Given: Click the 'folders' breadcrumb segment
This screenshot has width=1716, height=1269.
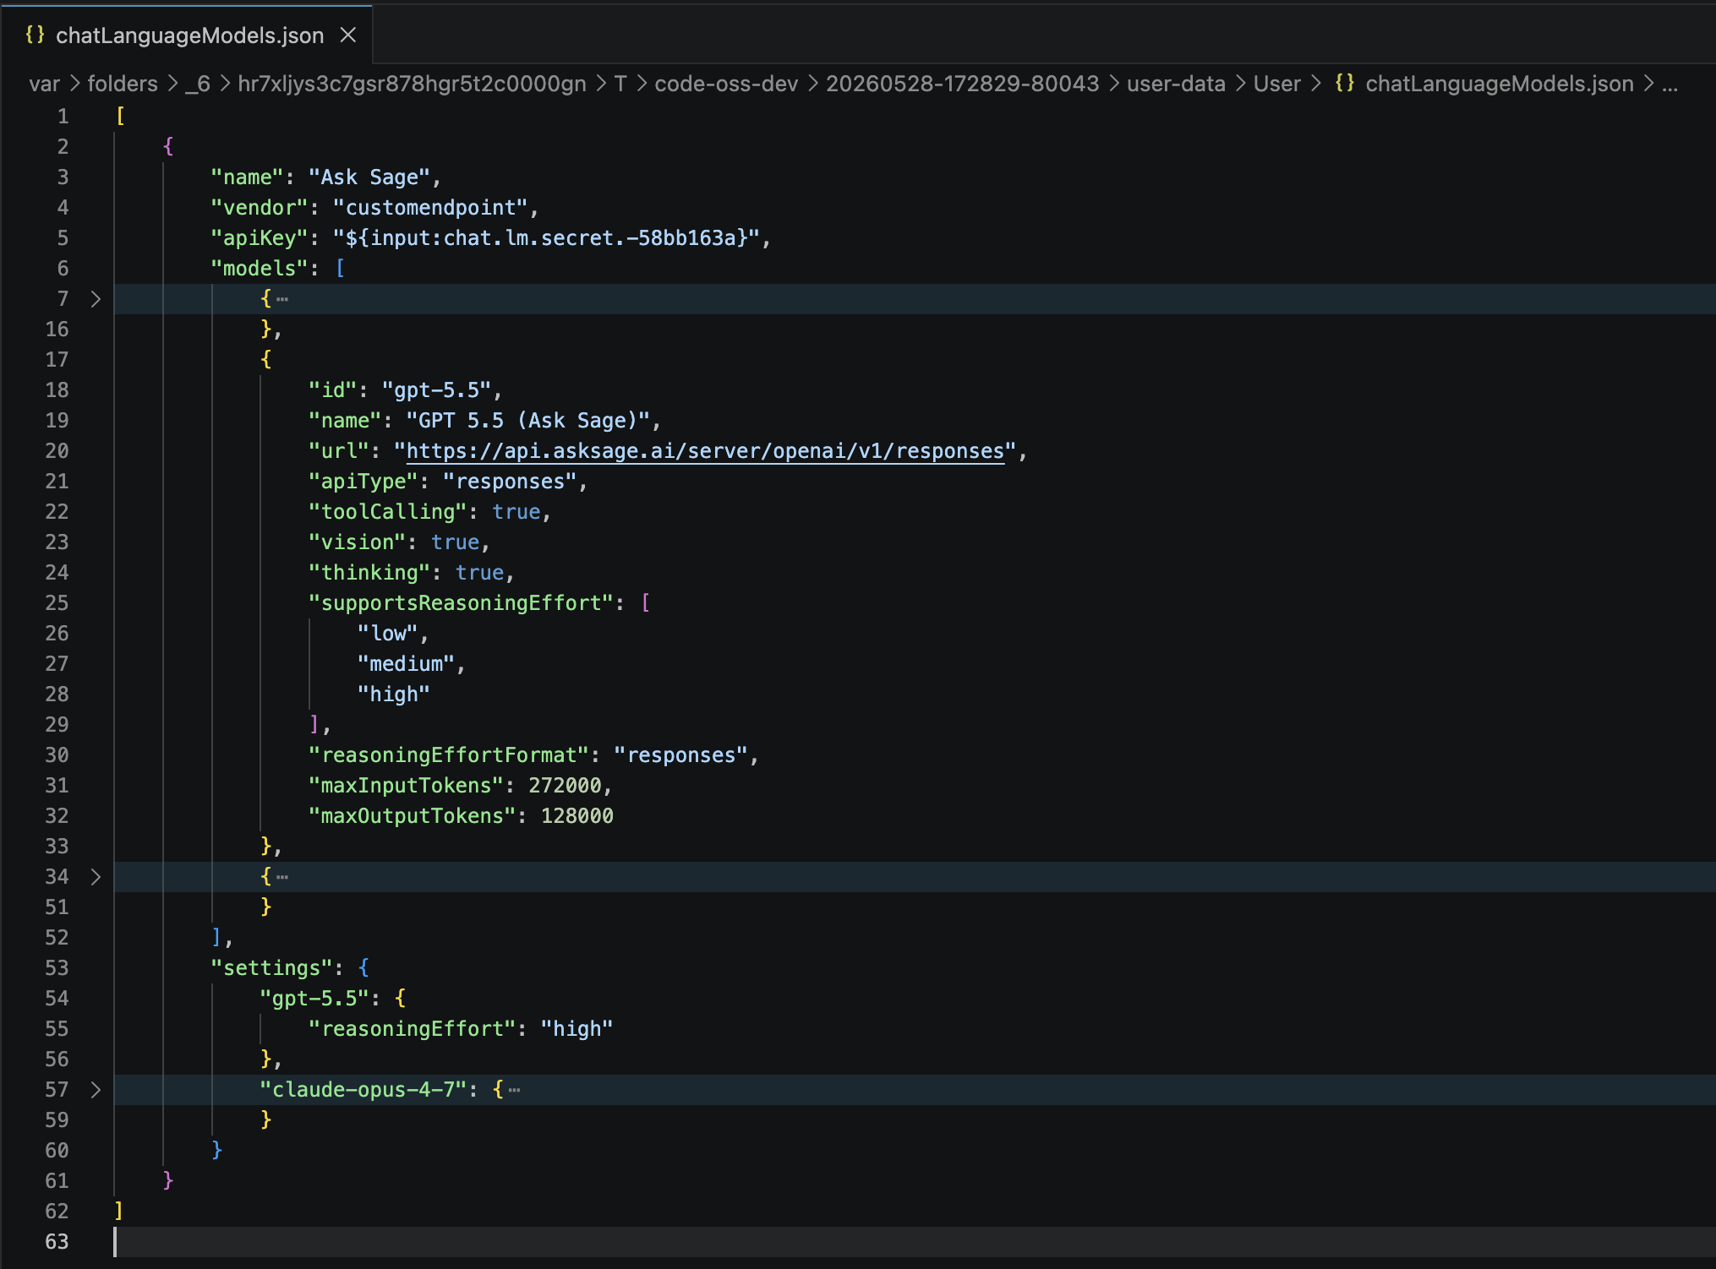Looking at the screenshot, I should 123,84.
